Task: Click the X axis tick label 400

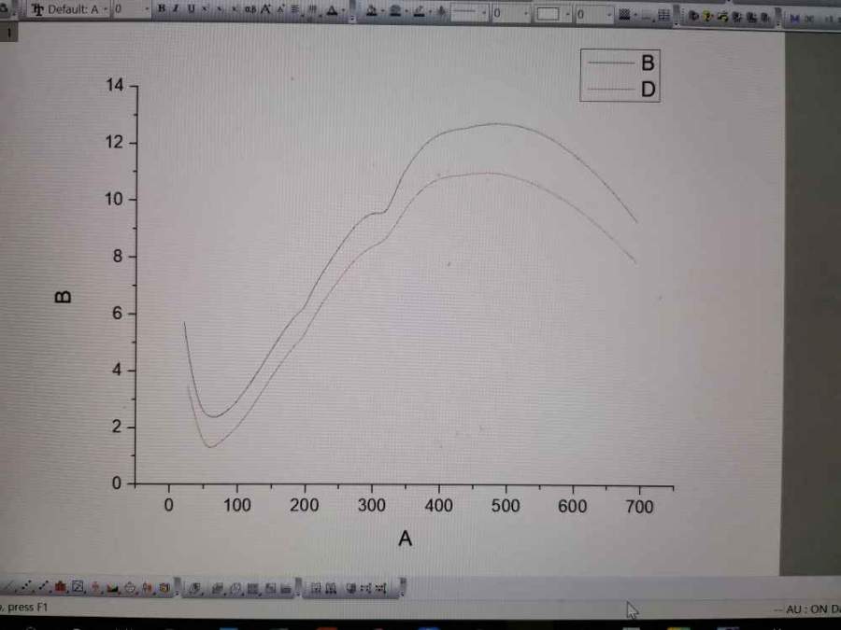Action: pos(439,506)
